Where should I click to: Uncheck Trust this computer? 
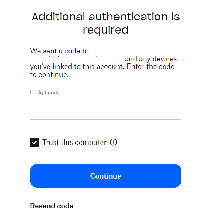click(x=34, y=142)
